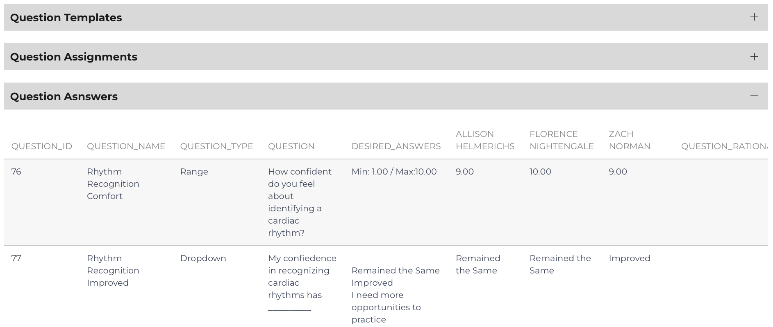Image resolution: width=773 pixels, height=327 pixels.
Task: Collapse Question Asnswers with the minus icon
Action: coord(754,96)
